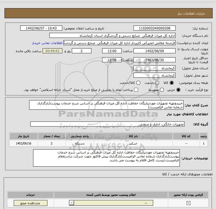Select the خدمت radio button
This screenshot has width=216, height=209.
pos(157,83)
